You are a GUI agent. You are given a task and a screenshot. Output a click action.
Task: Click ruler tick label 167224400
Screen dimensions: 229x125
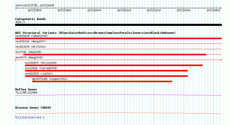click(x=213, y=10)
